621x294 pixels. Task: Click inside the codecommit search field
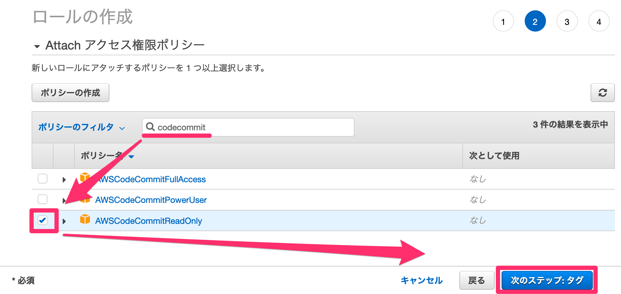pyautogui.click(x=243, y=127)
